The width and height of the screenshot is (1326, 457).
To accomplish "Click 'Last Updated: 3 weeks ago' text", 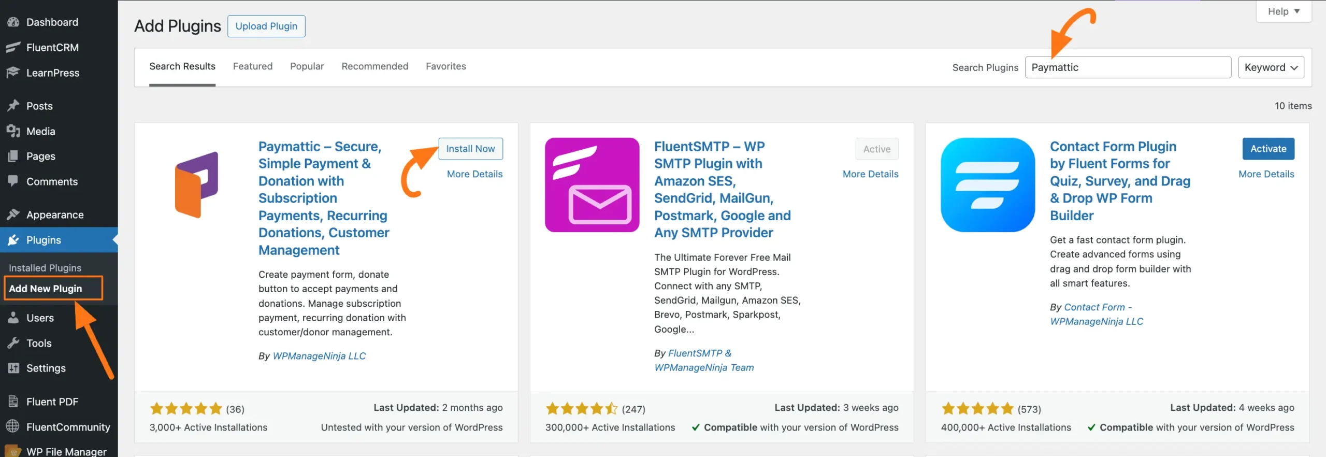I will pyautogui.click(x=837, y=408).
